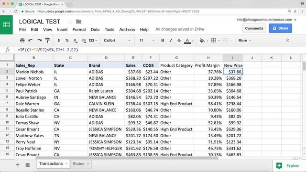This screenshot has width=306, height=172.
Task: Open the View menu
Action: pos(47,30)
